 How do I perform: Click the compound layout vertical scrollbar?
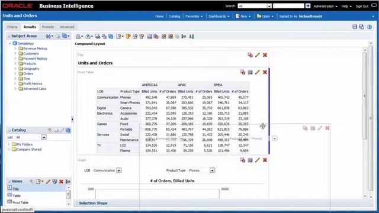click(365, 96)
